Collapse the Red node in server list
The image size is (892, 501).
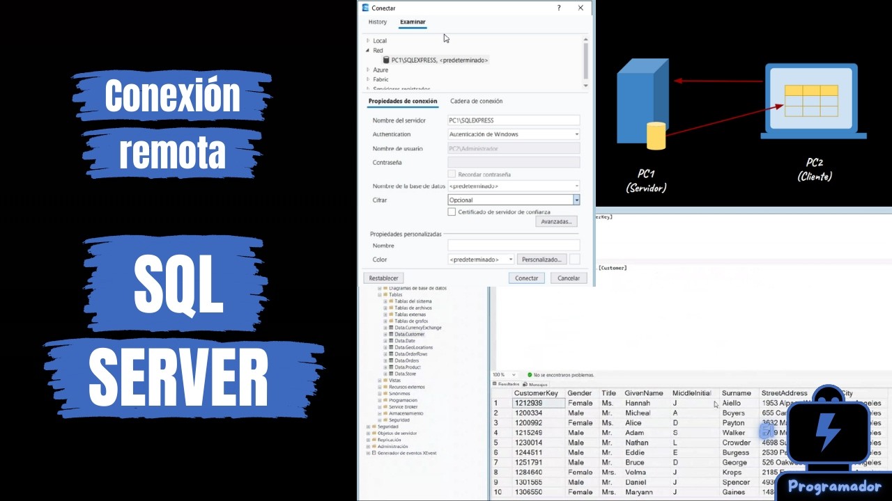point(368,51)
